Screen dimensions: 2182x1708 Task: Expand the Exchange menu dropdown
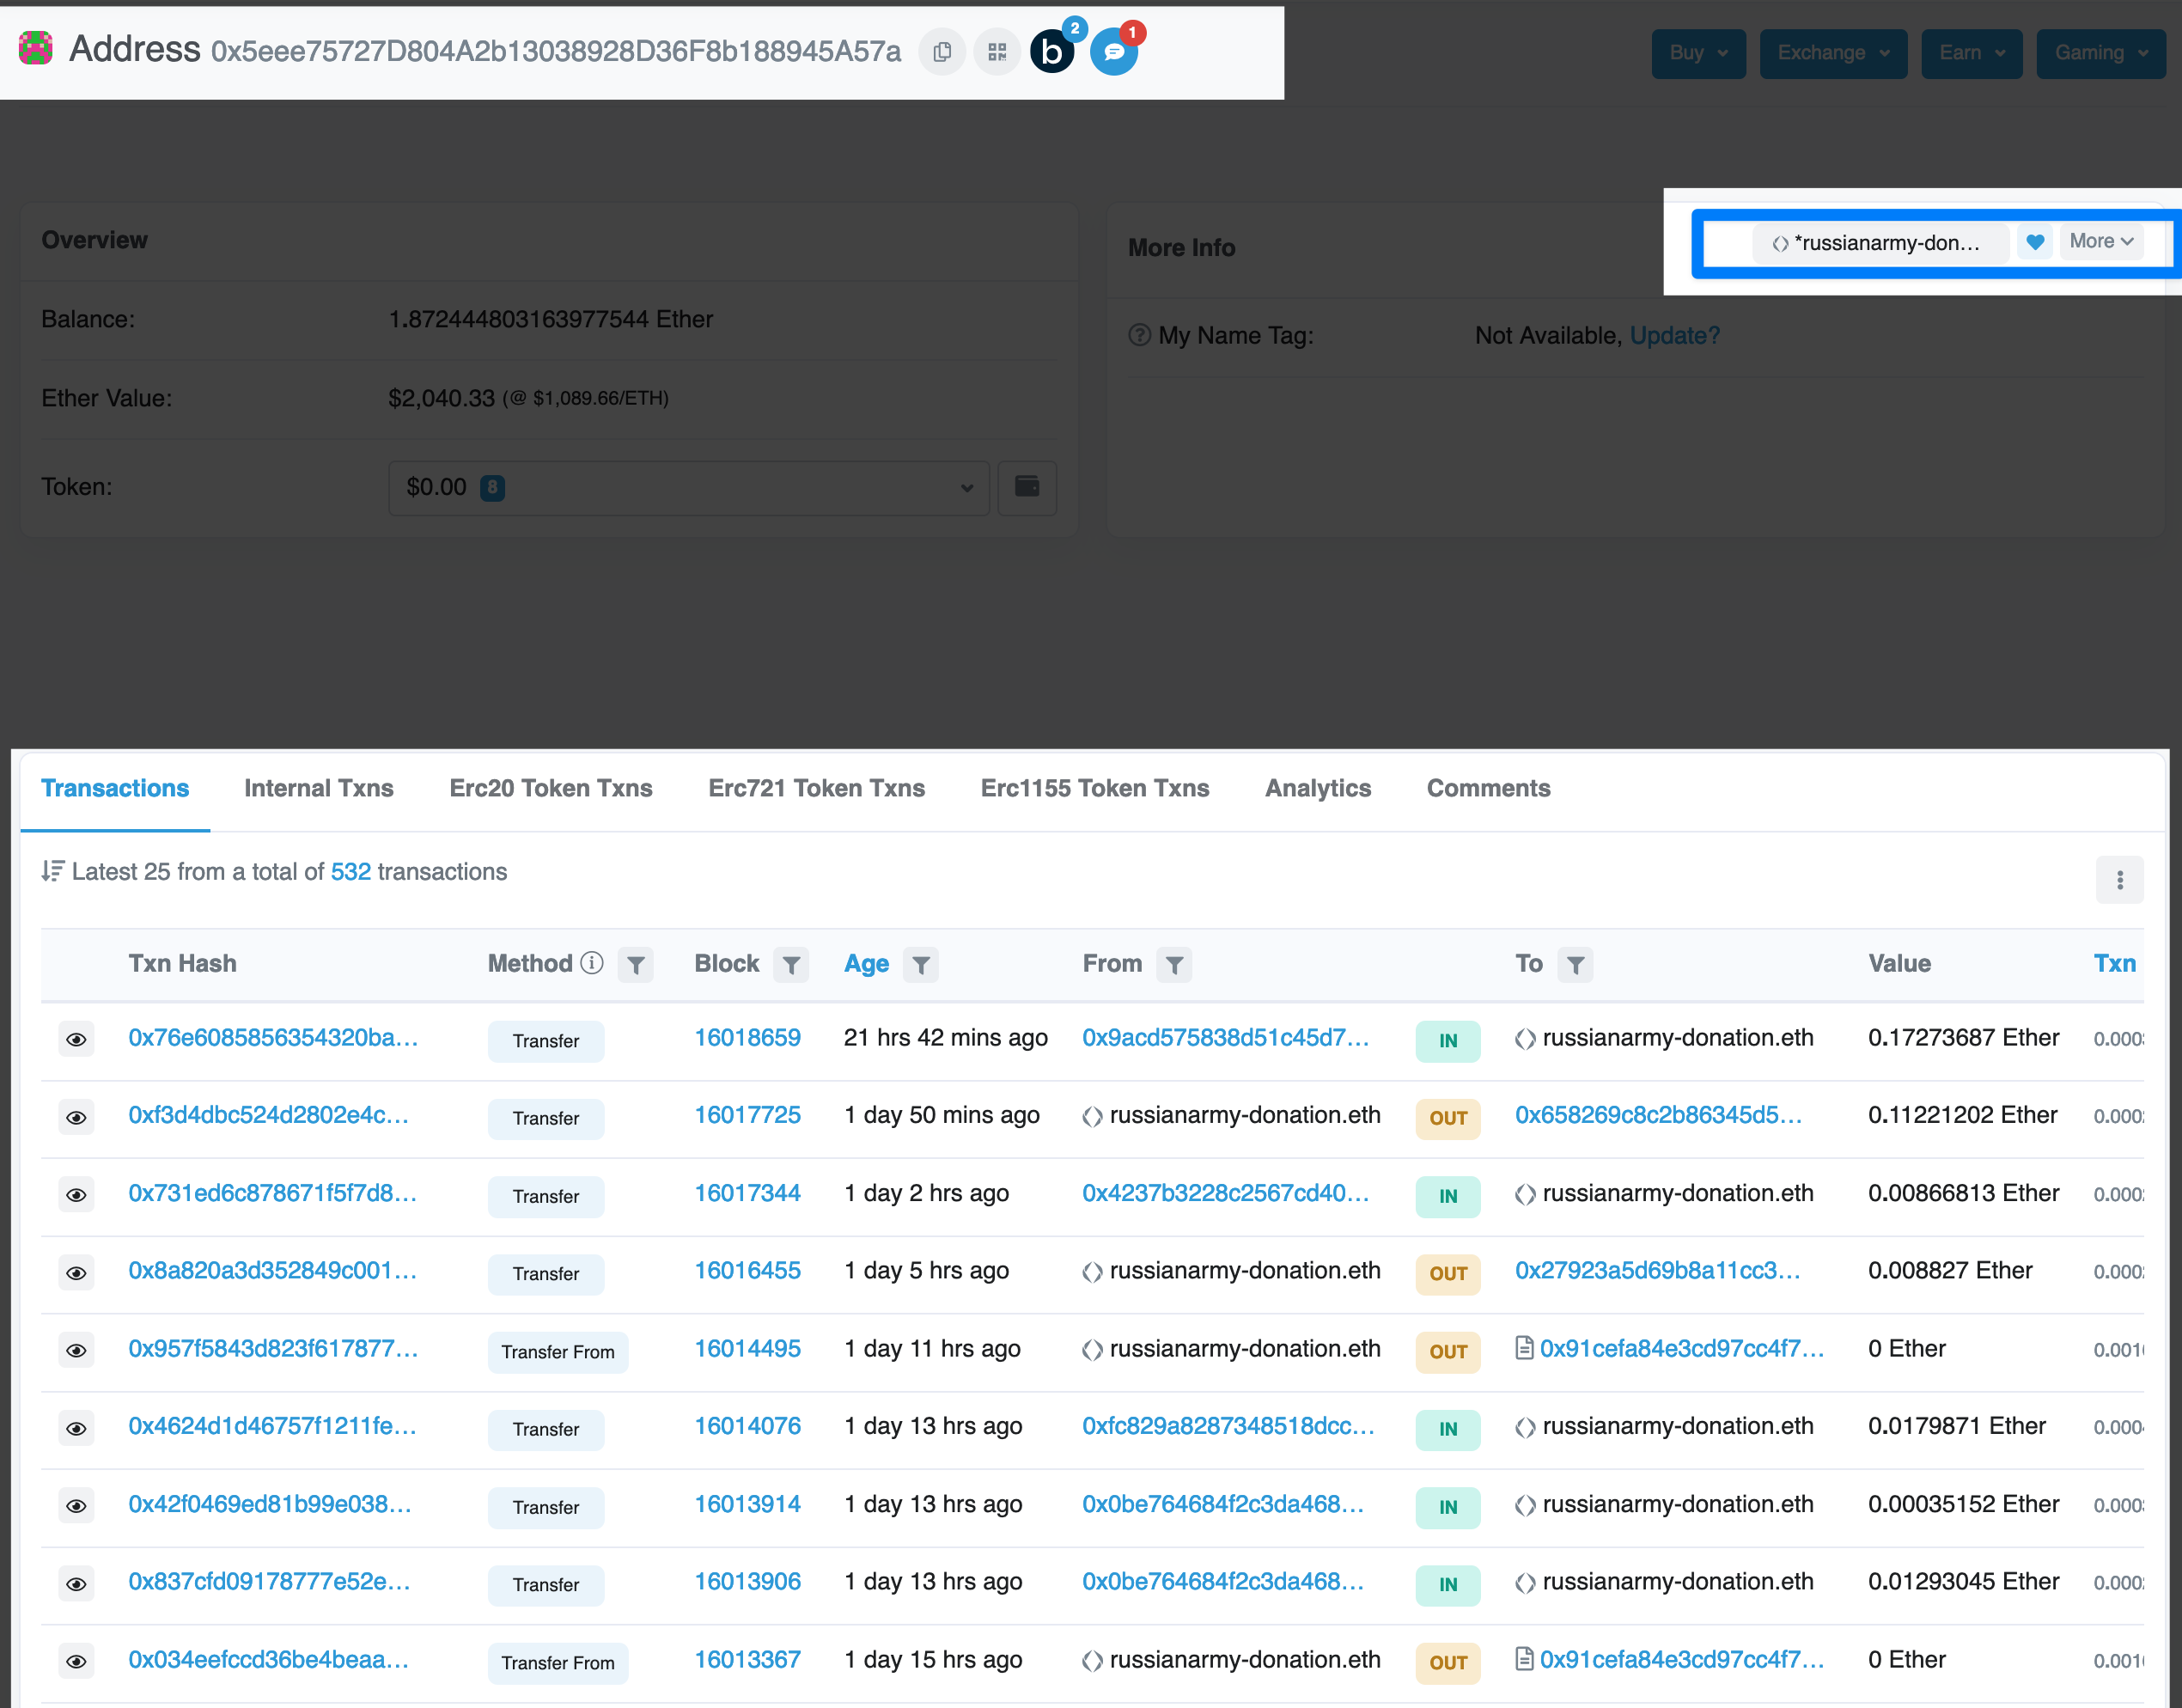[1832, 53]
